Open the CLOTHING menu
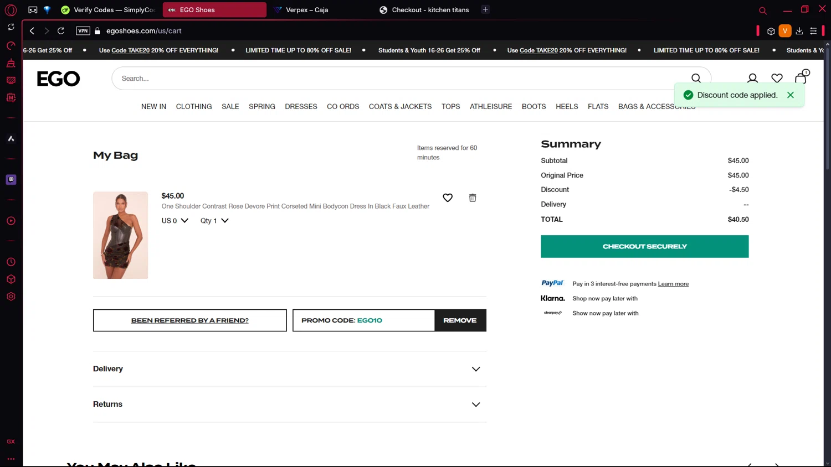The width and height of the screenshot is (831, 467). pyautogui.click(x=194, y=107)
